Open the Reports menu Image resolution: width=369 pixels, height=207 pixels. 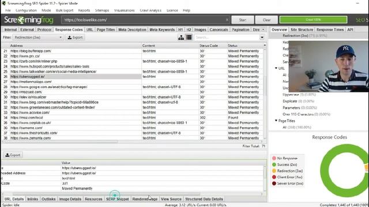click(84, 10)
